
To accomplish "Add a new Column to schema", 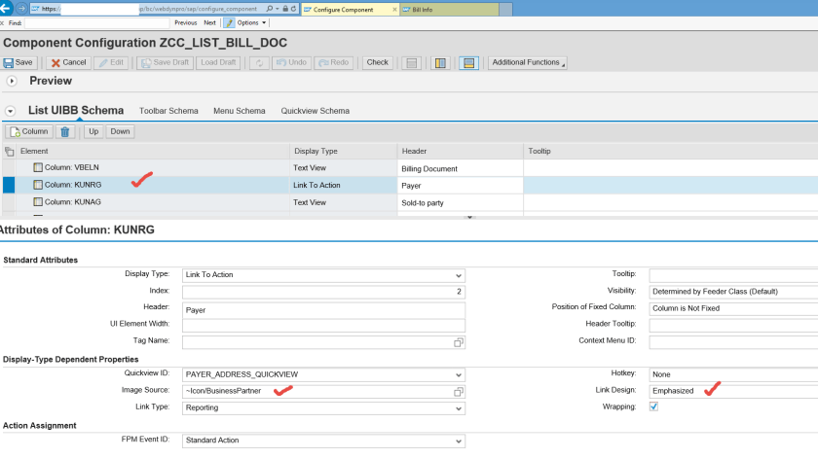I will point(29,131).
